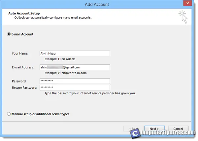Click the Cancel button

[x=178, y=129]
